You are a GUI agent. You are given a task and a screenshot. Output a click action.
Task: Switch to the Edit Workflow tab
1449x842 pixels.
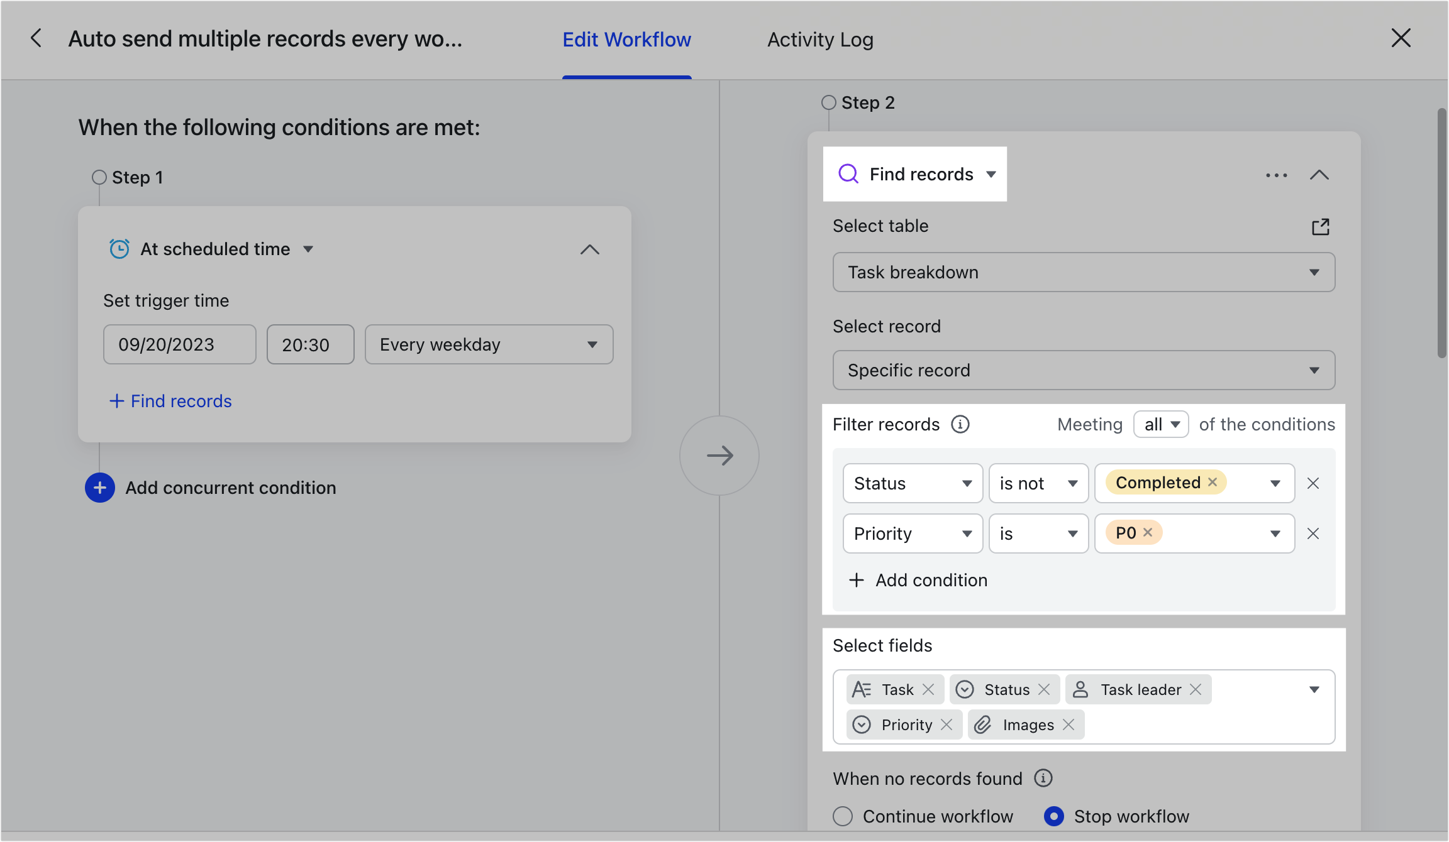[626, 39]
